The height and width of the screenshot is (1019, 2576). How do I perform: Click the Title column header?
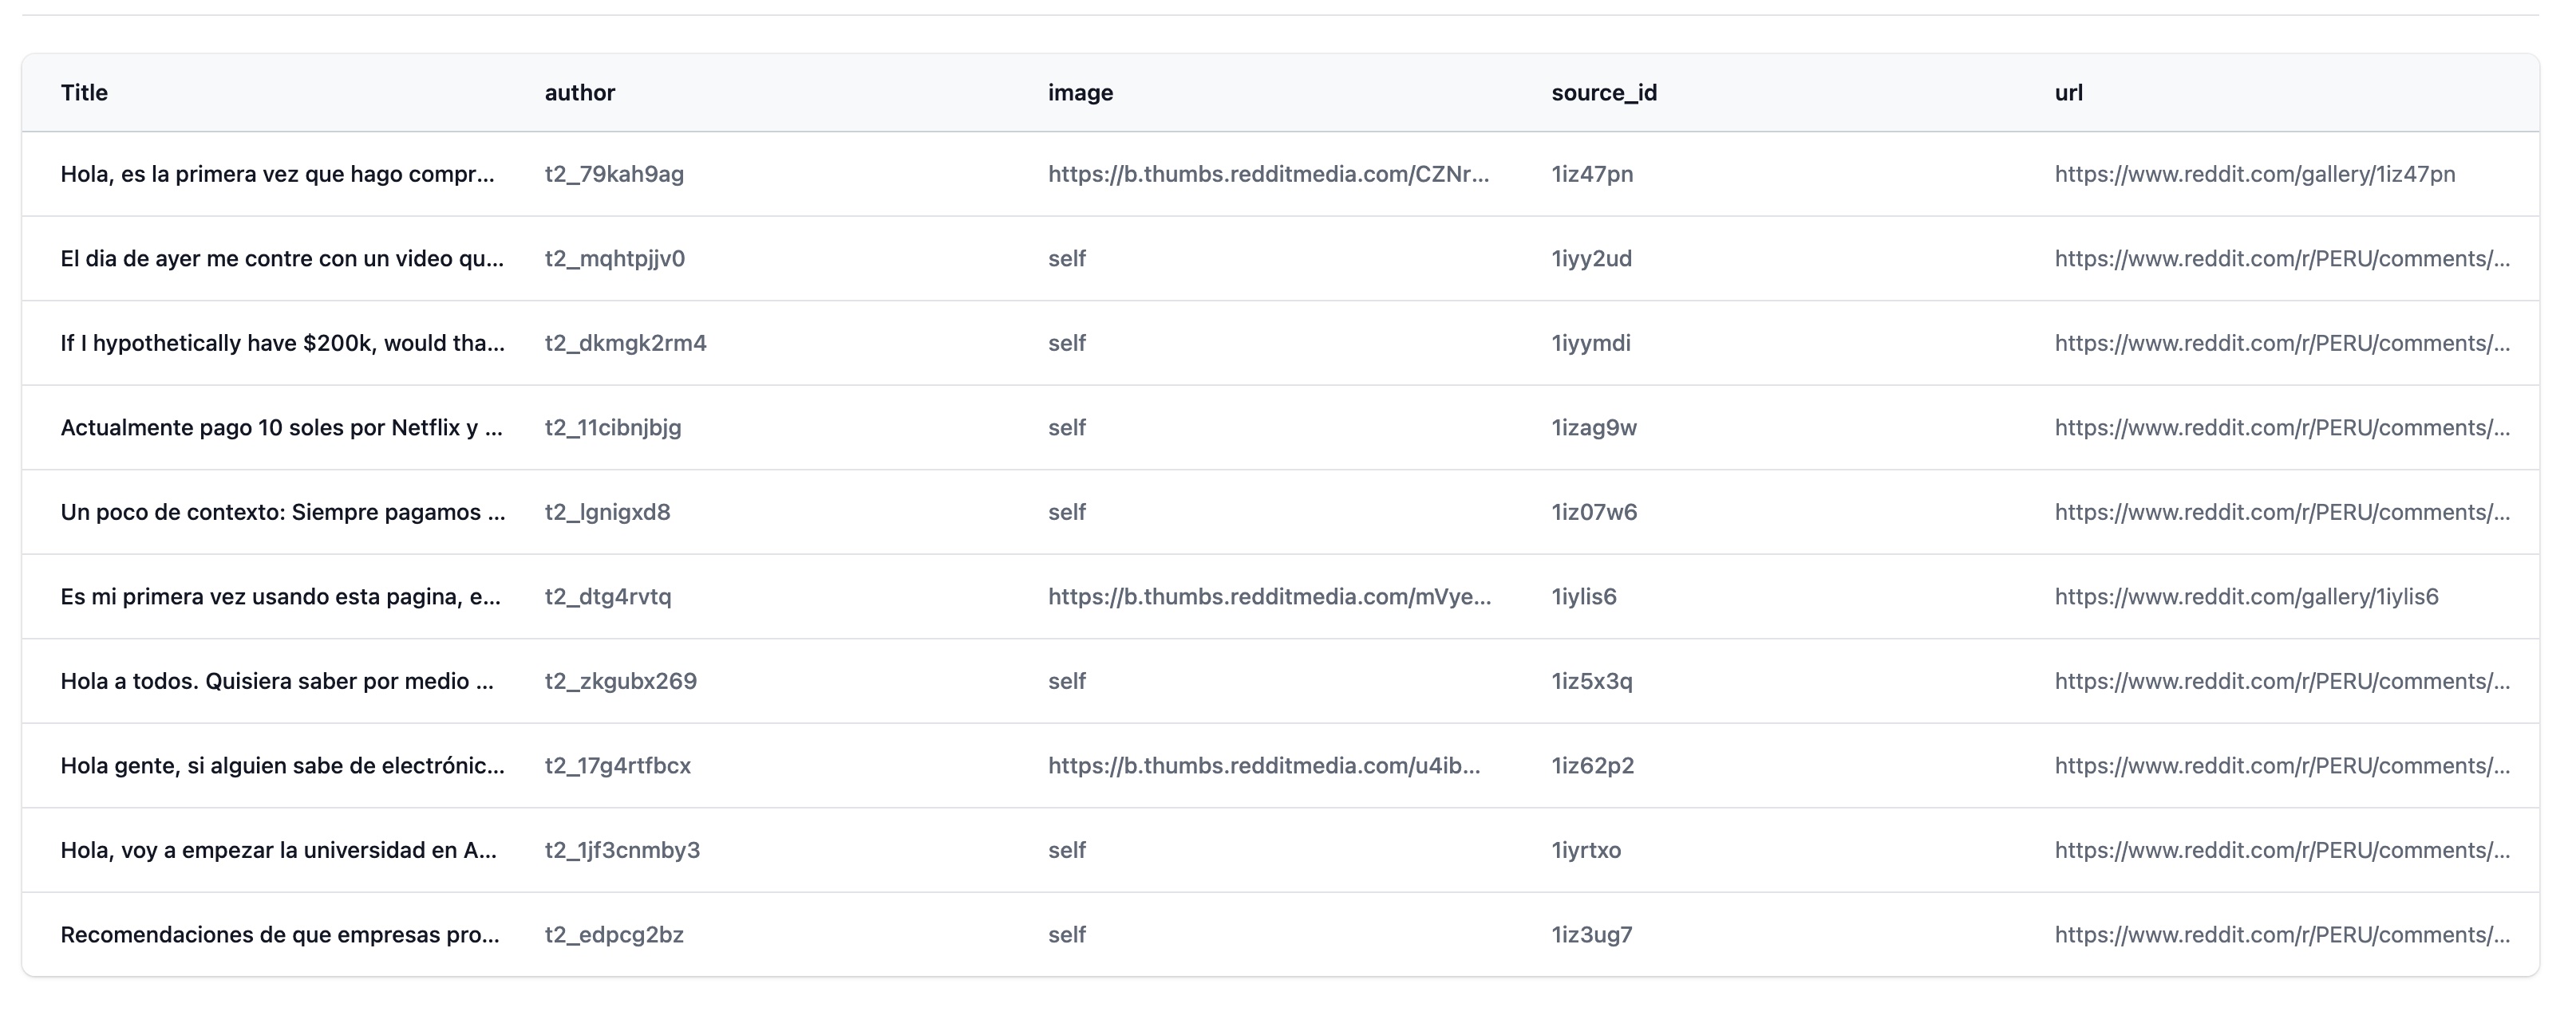click(84, 93)
